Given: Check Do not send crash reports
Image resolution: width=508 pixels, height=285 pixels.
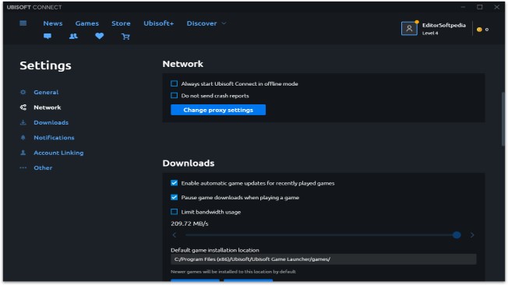Looking at the screenshot, I should [x=174, y=96].
